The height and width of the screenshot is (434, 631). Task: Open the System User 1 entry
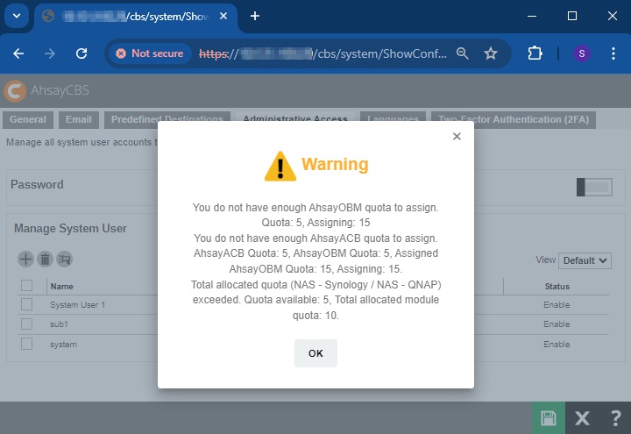tap(77, 305)
